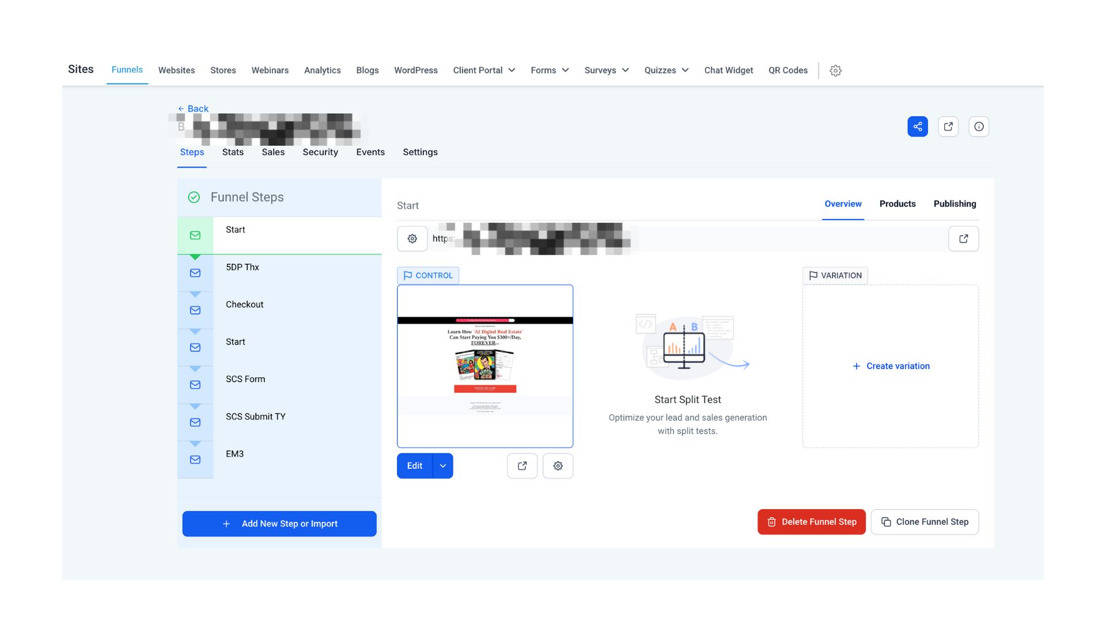Click the VARIATION flag label
Screen dimensions: 1106x622
click(x=835, y=275)
